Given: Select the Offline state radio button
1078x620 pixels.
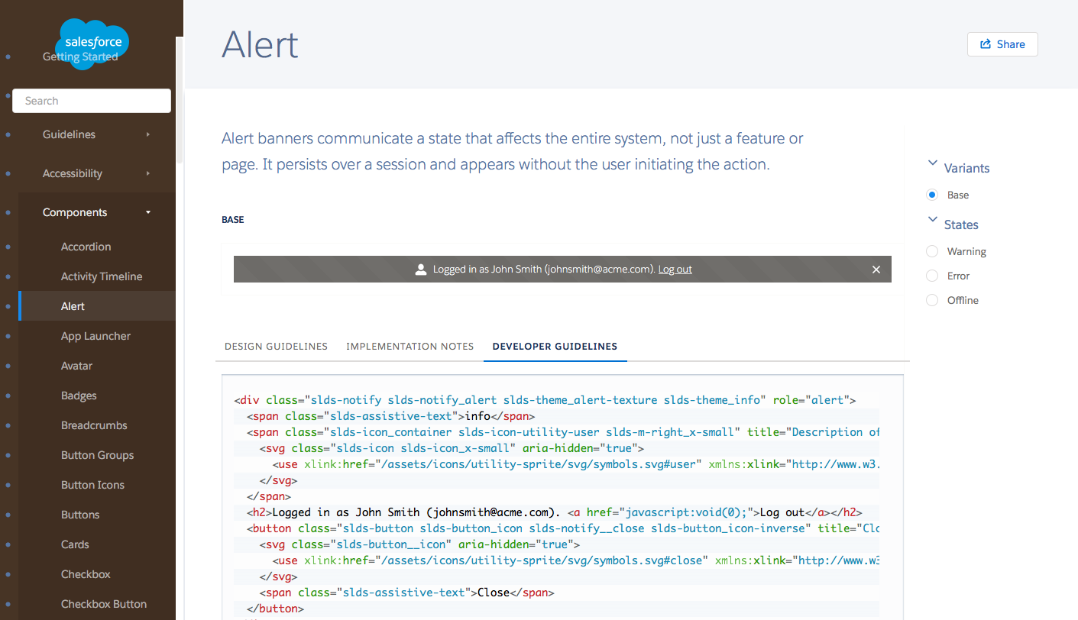Looking at the screenshot, I should click(x=932, y=300).
